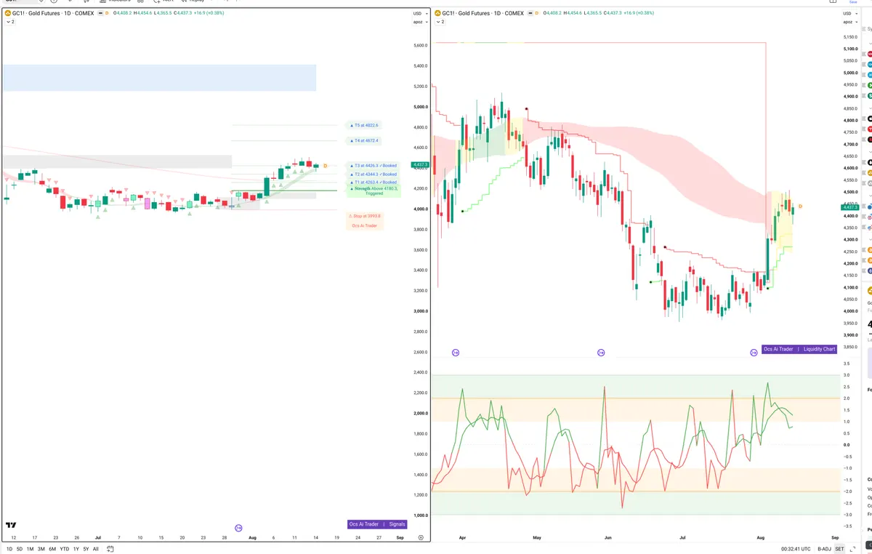Click the middle event marker on right chart
Screen dimensions: 872x554
(601, 353)
